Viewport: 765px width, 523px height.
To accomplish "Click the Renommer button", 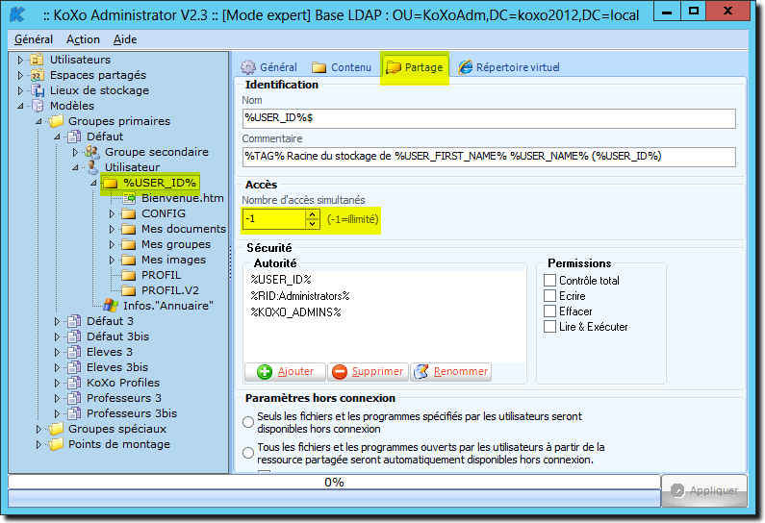I will [450, 372].
